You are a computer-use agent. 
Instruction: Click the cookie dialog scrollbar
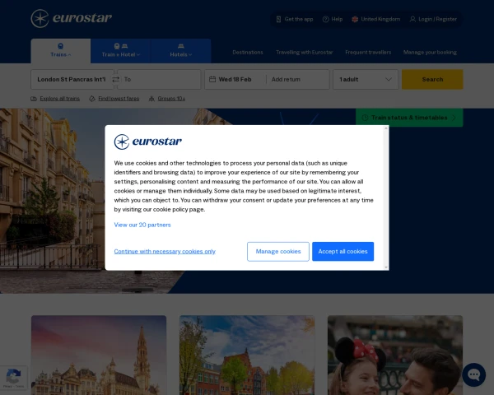click(x=386, y=197)
